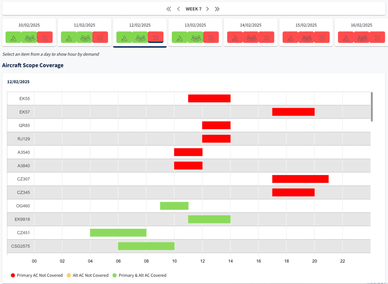
Task: Jump forward with the double right chevron
Action: pos(217,9)
